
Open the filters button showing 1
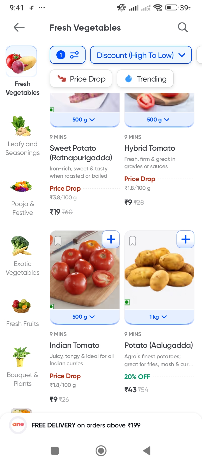(68, 55)
